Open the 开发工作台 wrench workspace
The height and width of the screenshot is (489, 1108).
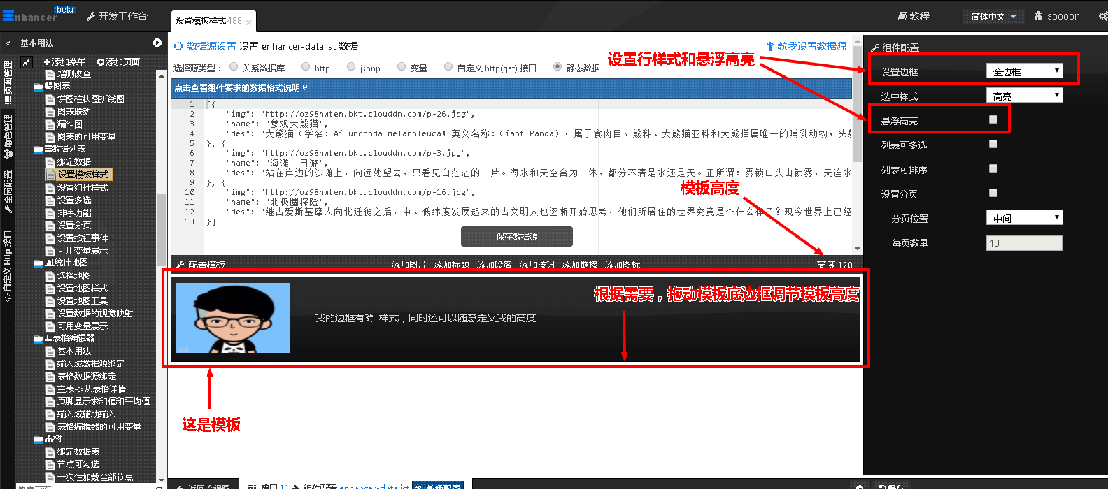tap(117, 16)
